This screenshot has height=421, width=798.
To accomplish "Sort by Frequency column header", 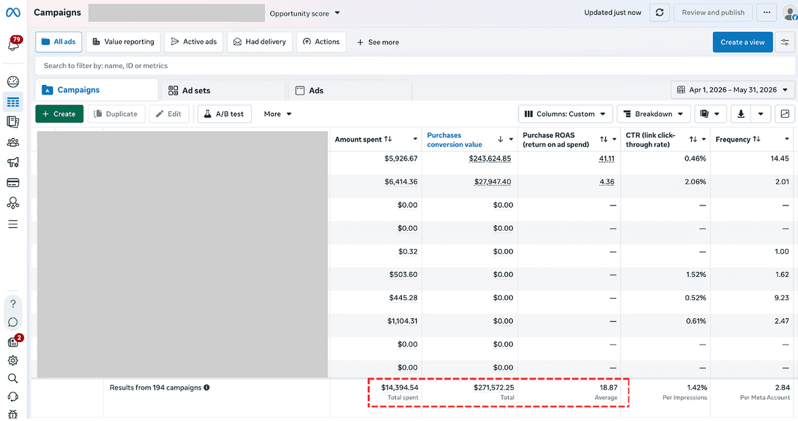I will (738, 139).
